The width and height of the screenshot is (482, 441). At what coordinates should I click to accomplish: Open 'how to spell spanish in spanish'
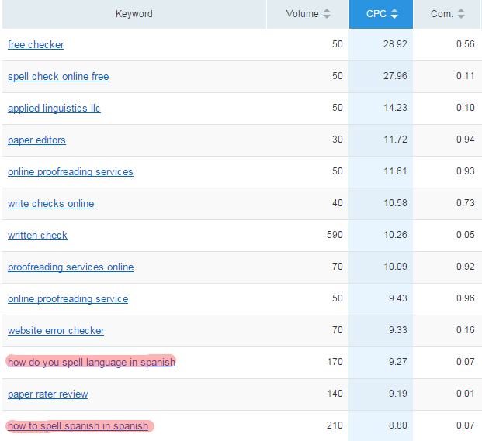78,426
